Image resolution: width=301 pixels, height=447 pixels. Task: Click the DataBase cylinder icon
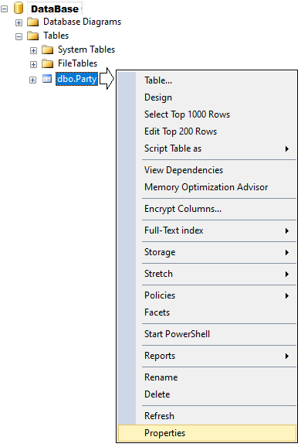tap(19, 8)
